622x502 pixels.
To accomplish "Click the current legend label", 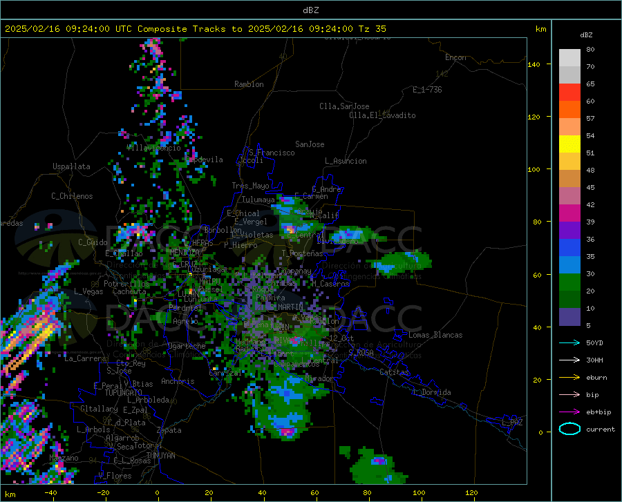I will [601, 429].
